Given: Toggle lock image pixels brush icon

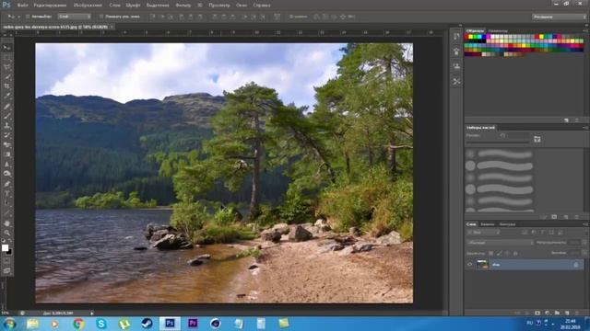Looking at the screenshot, I should coord(499,254).
